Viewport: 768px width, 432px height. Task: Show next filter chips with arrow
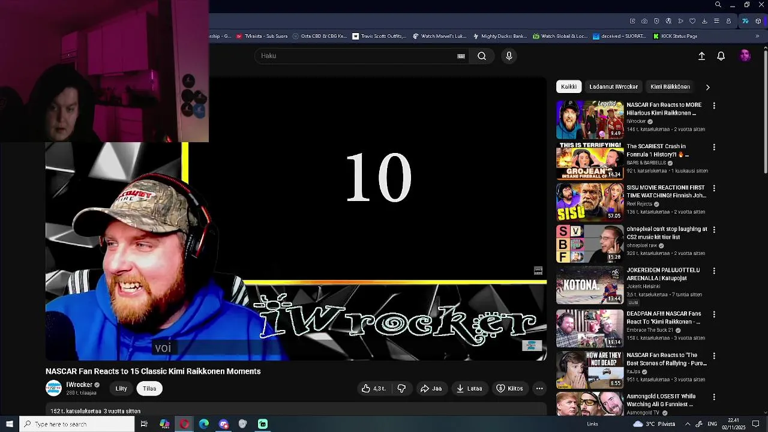(x=707, y=87)
